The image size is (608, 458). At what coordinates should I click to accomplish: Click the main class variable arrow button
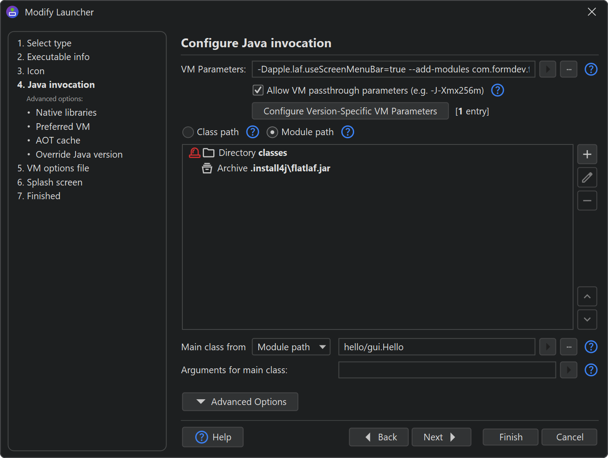coord(548,347)
